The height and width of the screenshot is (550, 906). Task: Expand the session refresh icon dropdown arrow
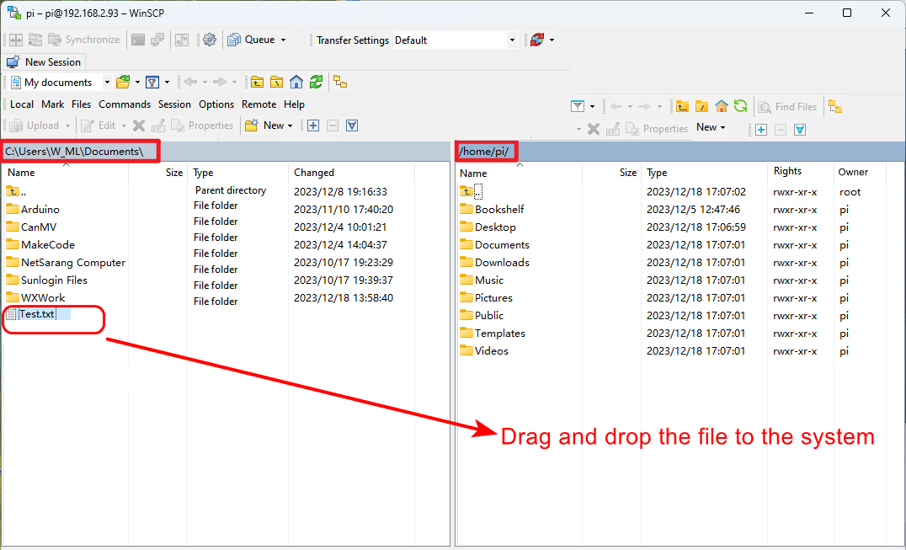coord(552,40)
